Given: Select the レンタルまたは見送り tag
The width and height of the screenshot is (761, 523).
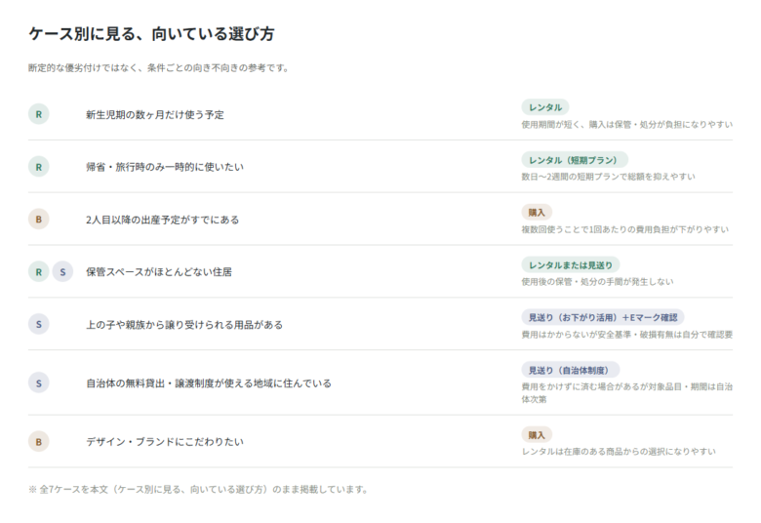Looking at the screenshot, I should [571, 264].
